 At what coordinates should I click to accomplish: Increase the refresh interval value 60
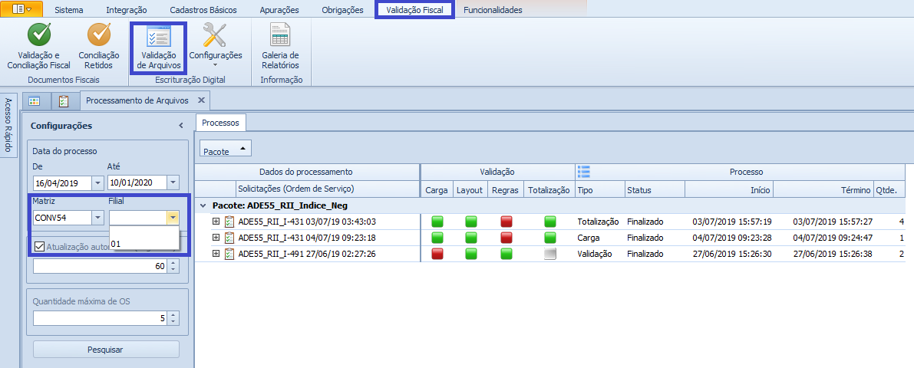coord(173,263)
